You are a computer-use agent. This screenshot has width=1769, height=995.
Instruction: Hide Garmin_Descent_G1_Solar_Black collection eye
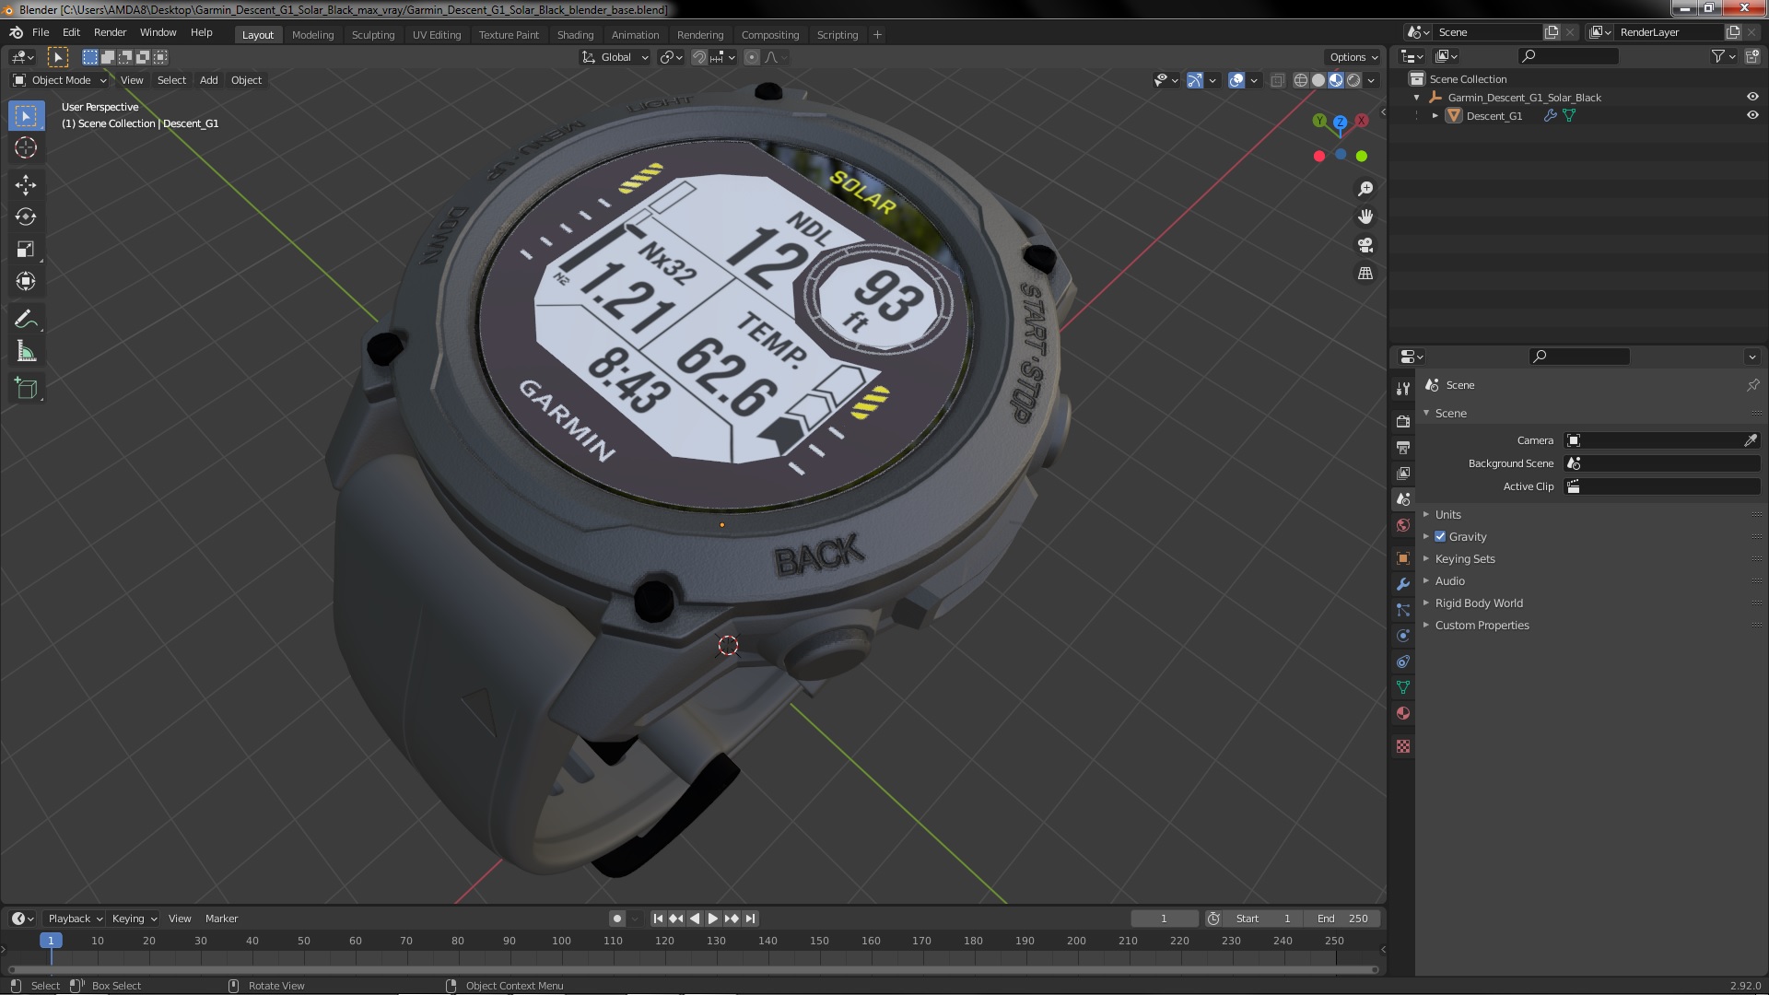coord(1752,97)
